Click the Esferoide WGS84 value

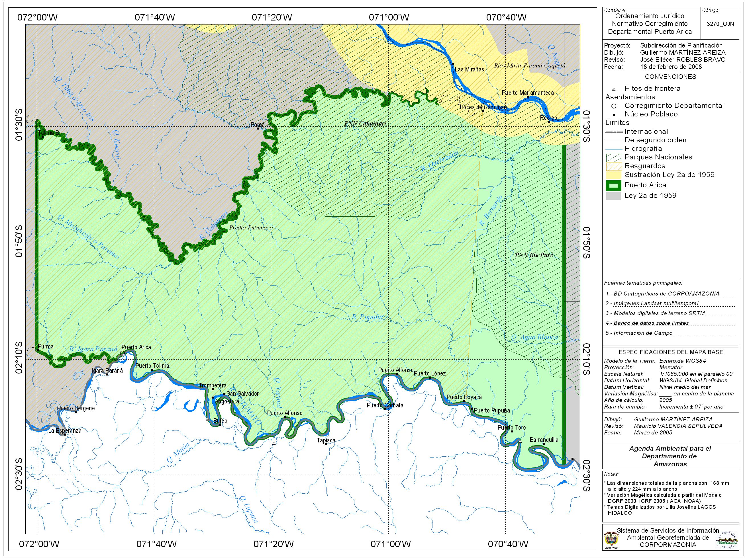[683, 361]
